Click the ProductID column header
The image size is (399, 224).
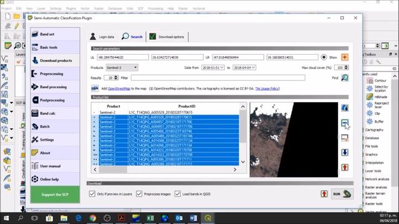coord(186,106)
